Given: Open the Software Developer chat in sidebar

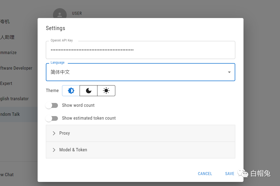Looking at the screenshot, I should click(19, 68).
